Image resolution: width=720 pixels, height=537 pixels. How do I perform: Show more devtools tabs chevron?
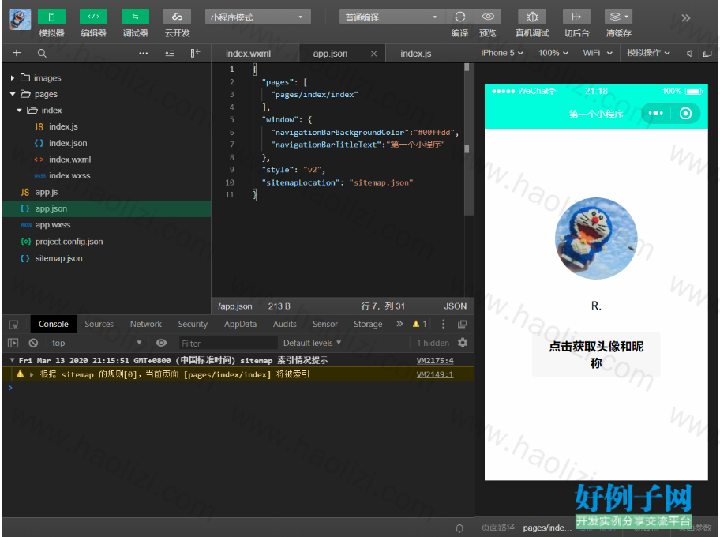399,324
